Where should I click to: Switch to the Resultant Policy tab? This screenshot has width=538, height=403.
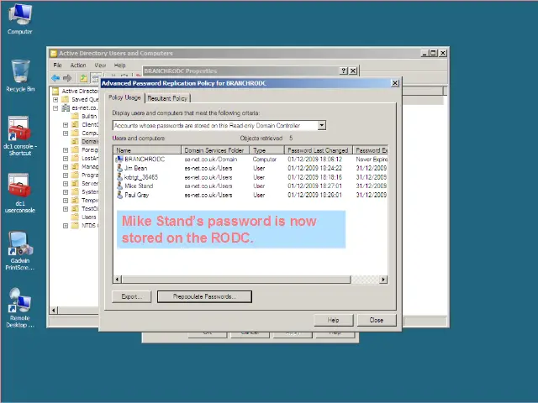[x=167, y=98]
